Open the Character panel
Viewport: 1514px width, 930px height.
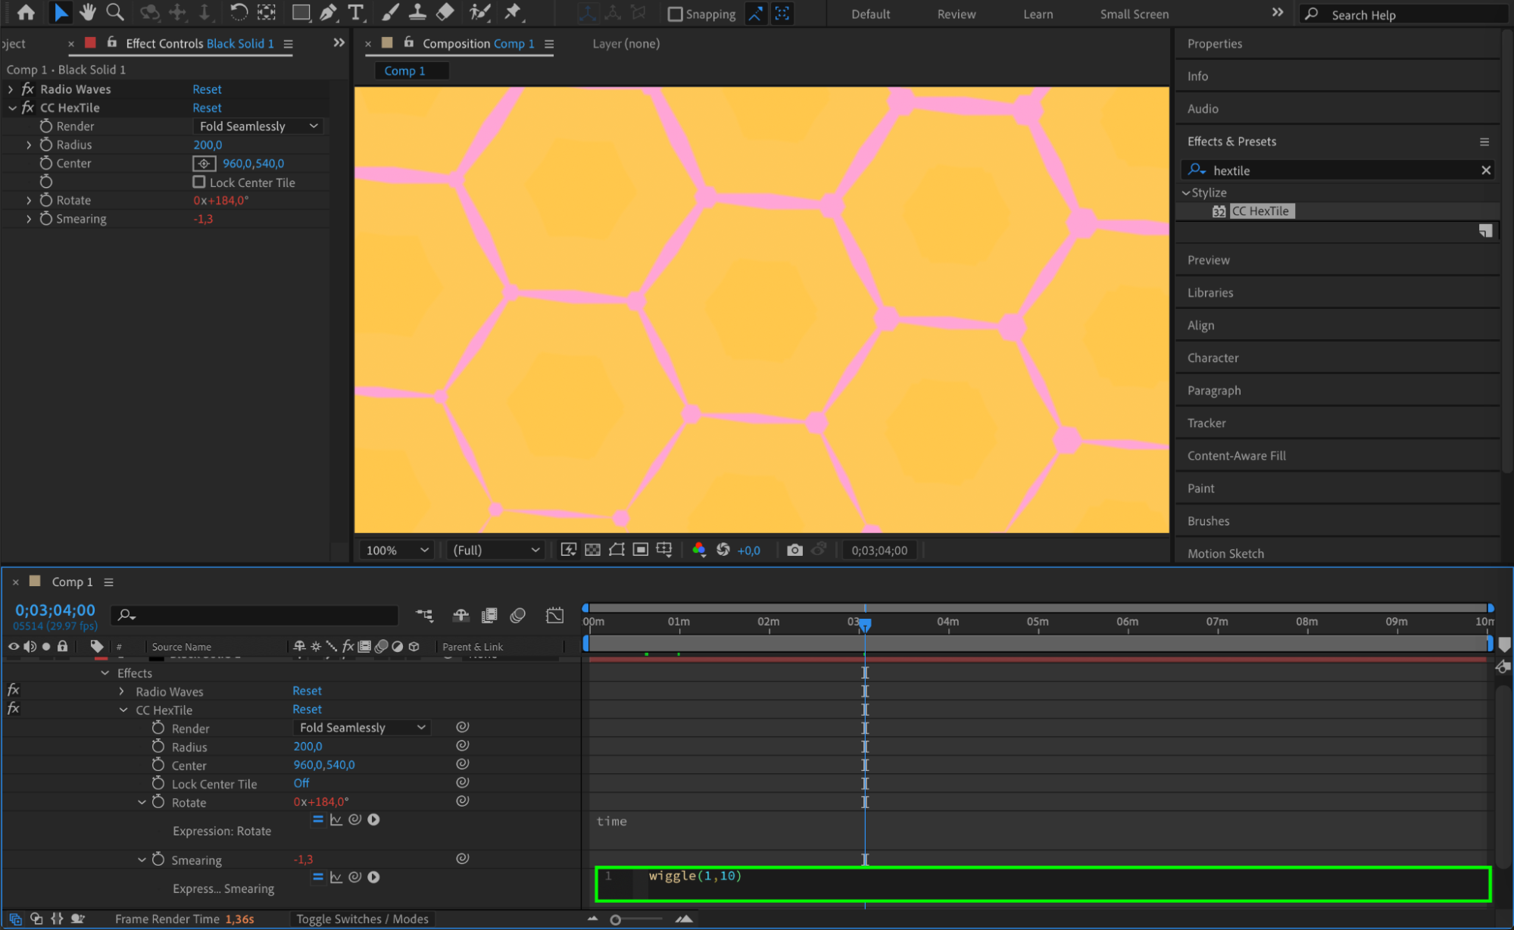click(1213, 357)
